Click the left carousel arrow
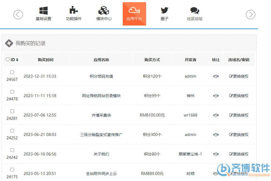 [18, 15]
